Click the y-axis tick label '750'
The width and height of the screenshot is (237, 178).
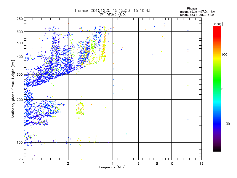tap(20, 19)
